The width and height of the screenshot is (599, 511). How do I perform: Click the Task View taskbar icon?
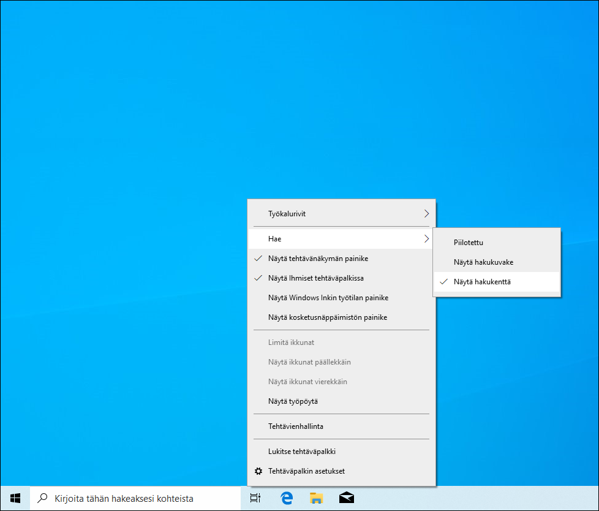(255, 498)
